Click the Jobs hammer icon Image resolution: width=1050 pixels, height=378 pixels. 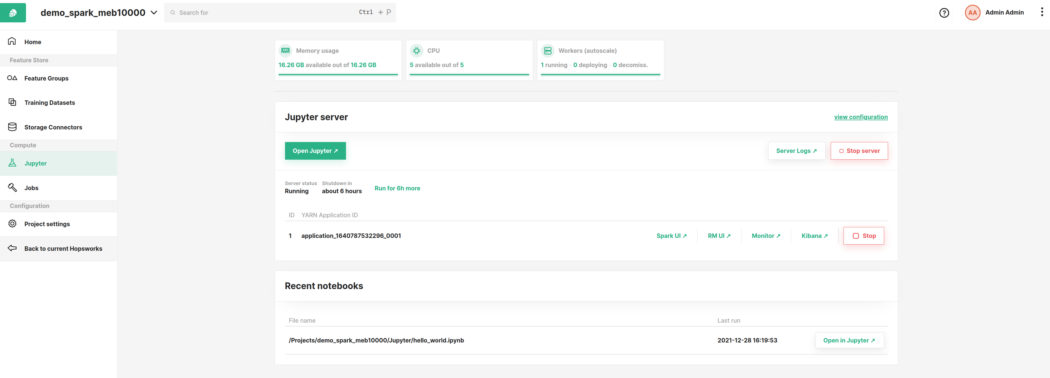coord(12,187)
